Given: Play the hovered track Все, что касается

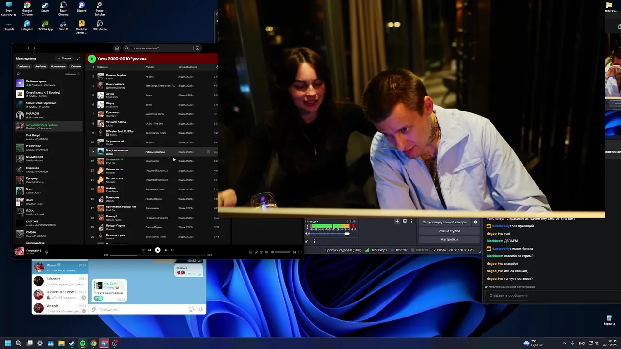Looking at the screenshot, I should point(93,152).
